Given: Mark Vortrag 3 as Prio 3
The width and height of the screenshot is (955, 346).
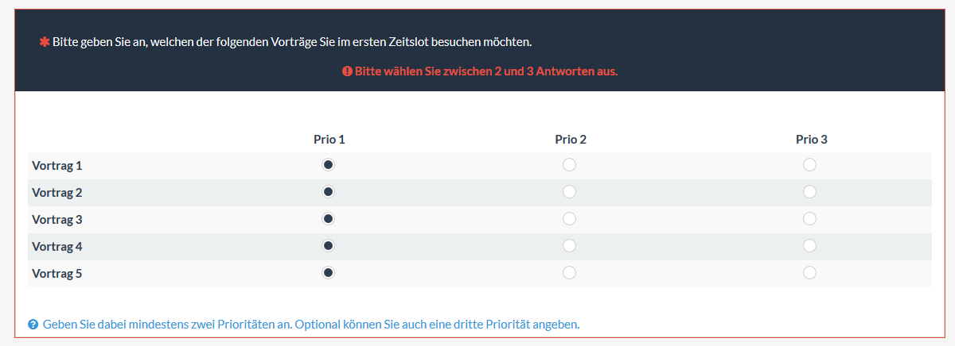Looking at the screenshot, I should pyautogui.click(x=809, y=219).
